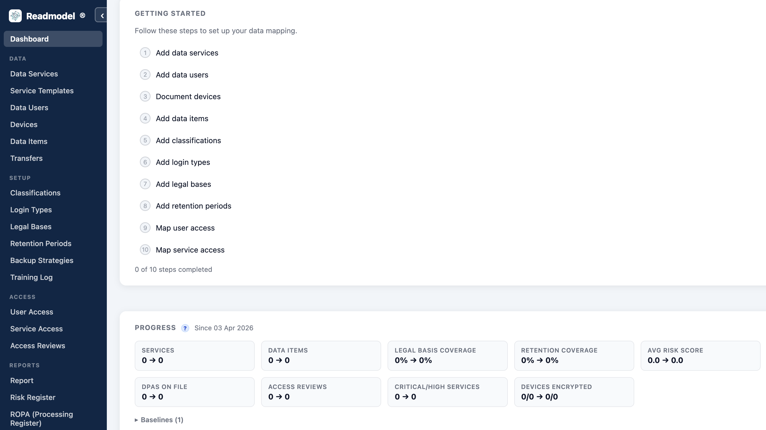Click the Services progress card

[195, 355]
